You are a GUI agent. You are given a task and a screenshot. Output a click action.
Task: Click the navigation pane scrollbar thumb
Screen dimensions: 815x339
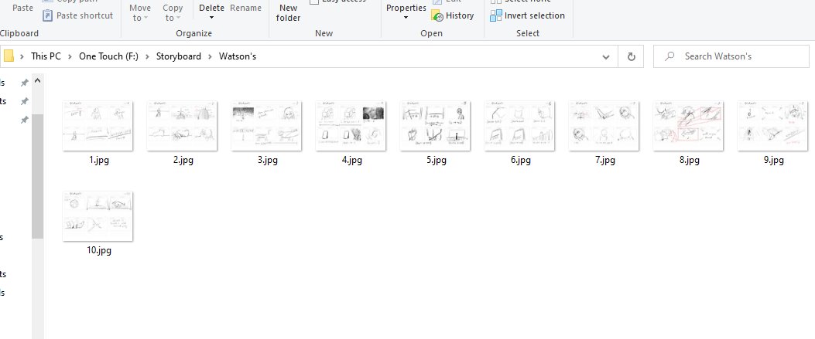pos(37,176)
